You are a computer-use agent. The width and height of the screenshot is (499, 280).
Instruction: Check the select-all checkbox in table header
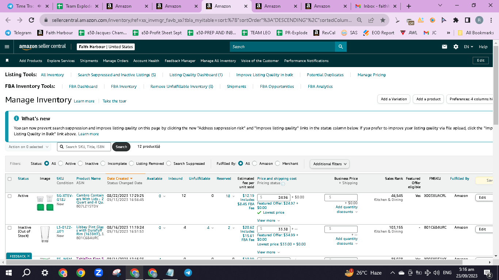pos(9,179)
